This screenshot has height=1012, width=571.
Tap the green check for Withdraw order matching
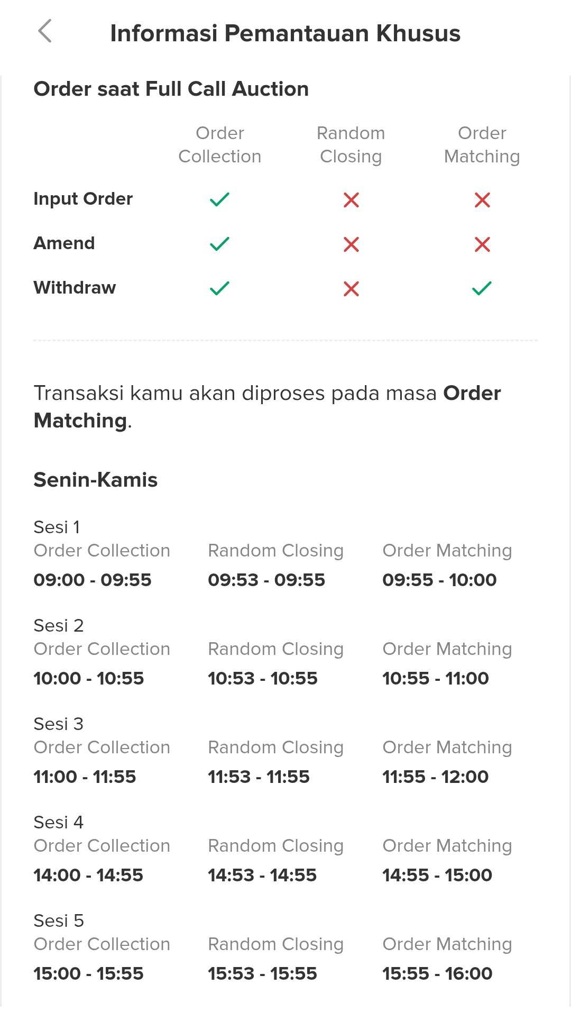(x=482, y=288)
